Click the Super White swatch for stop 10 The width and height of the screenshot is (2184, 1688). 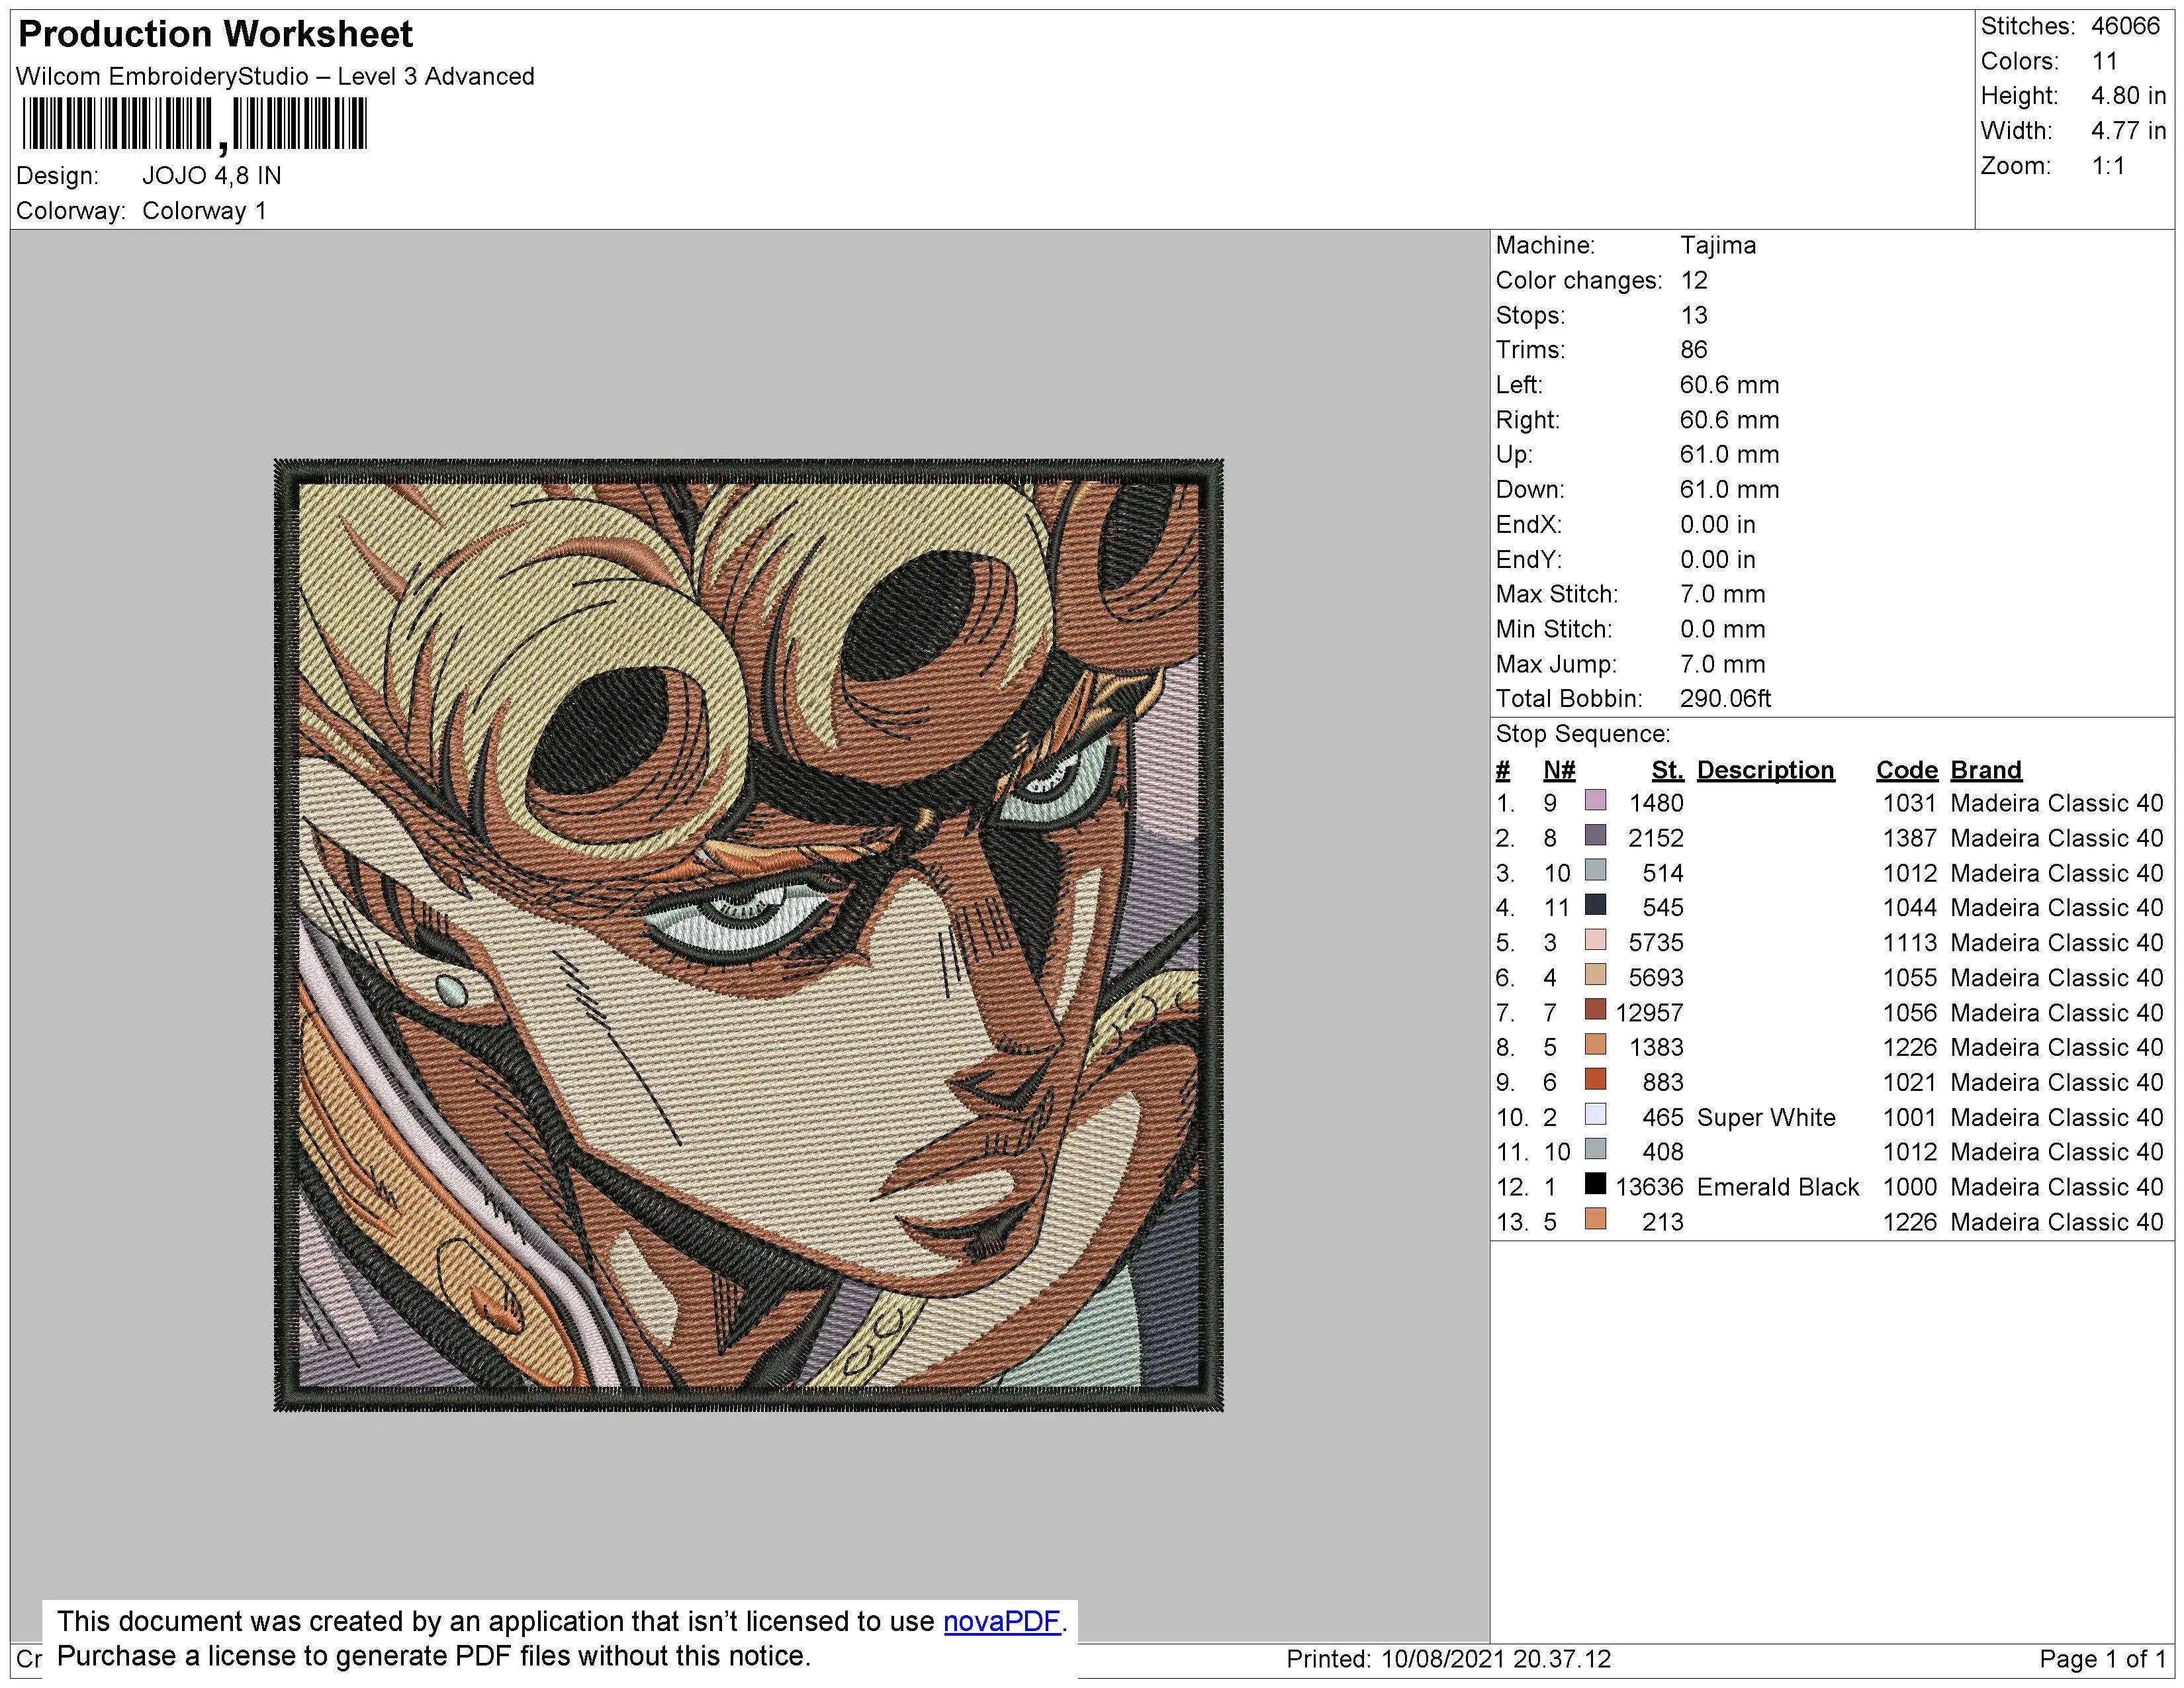click(1596, 1115)
